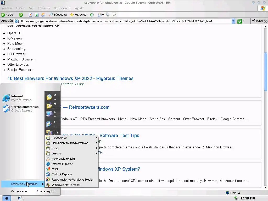268x201 pixels.
Task: Expand the Vínculos links chevron
Action: point(266,21)
